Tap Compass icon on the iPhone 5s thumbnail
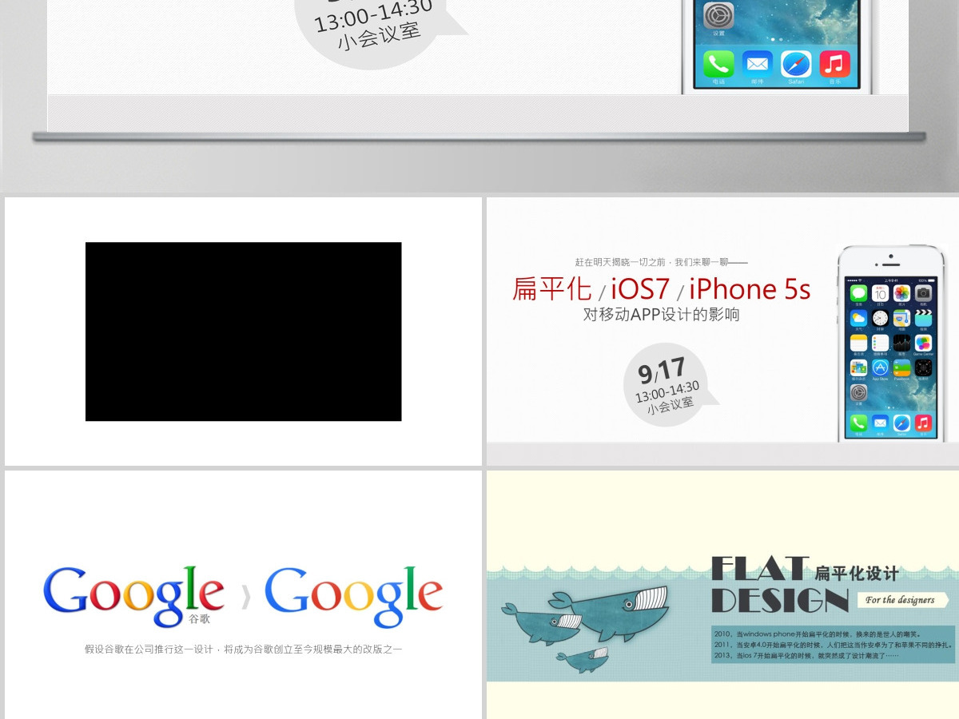 [x=924, y=367]
